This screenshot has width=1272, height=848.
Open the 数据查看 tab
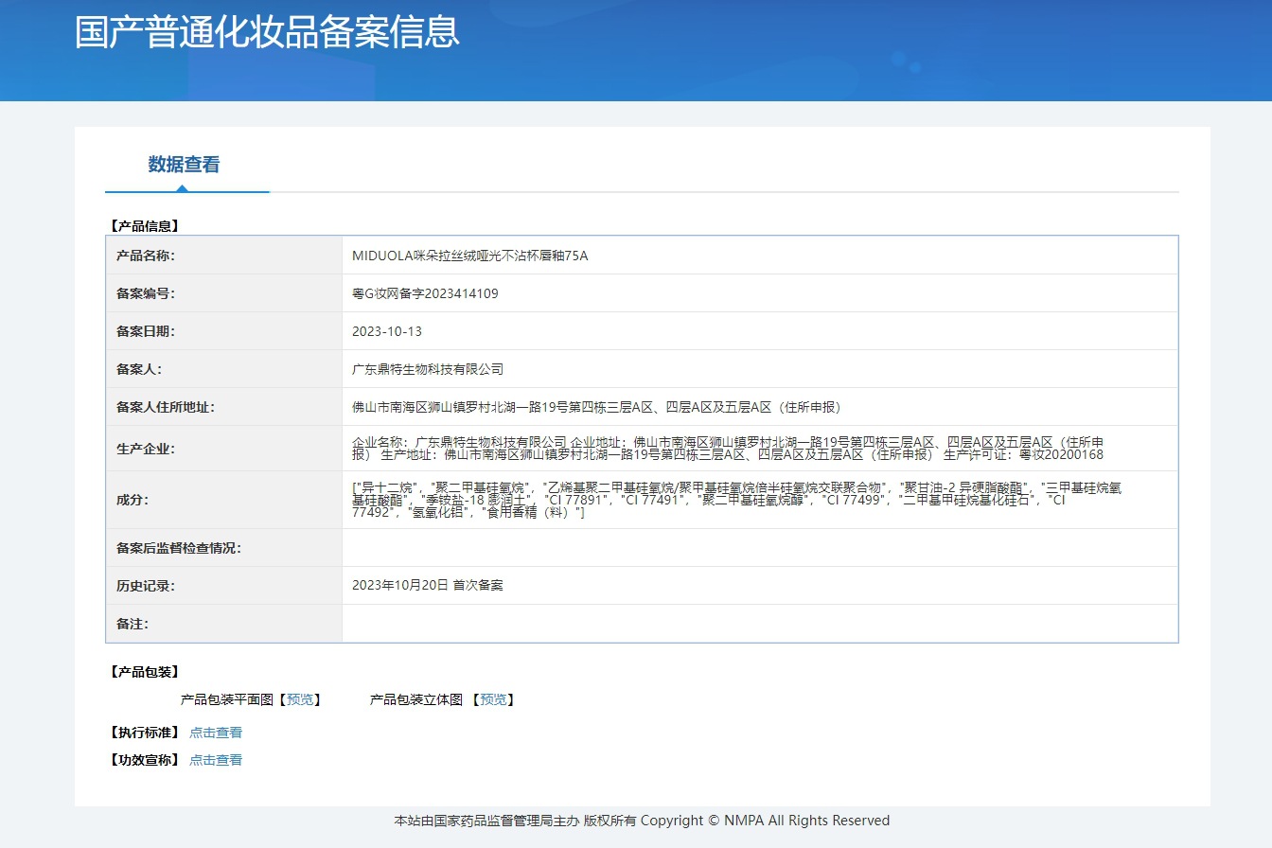coord(184,165)
